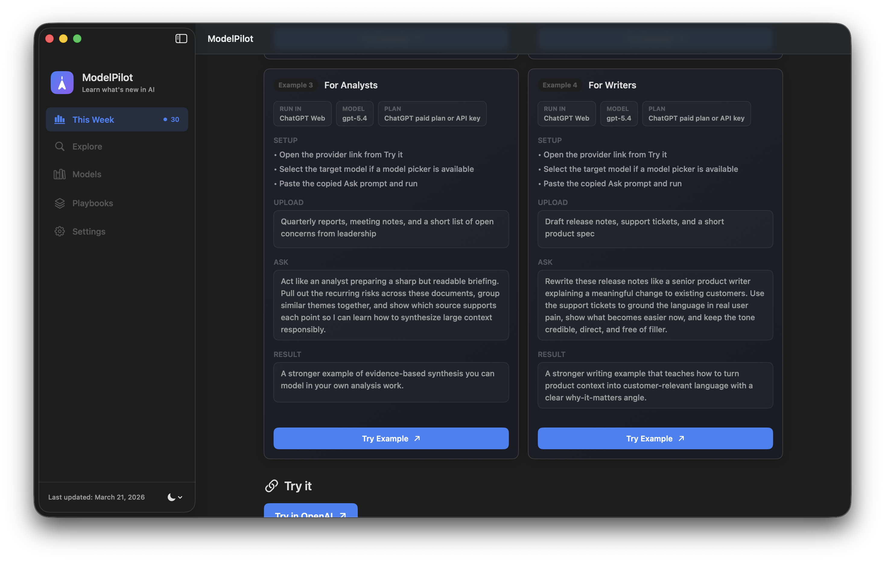Image resolution: width=885 pixels, height=562 pixels.
Task: Click the Analysts Ask prompt text box
Action: pos(391,305)
